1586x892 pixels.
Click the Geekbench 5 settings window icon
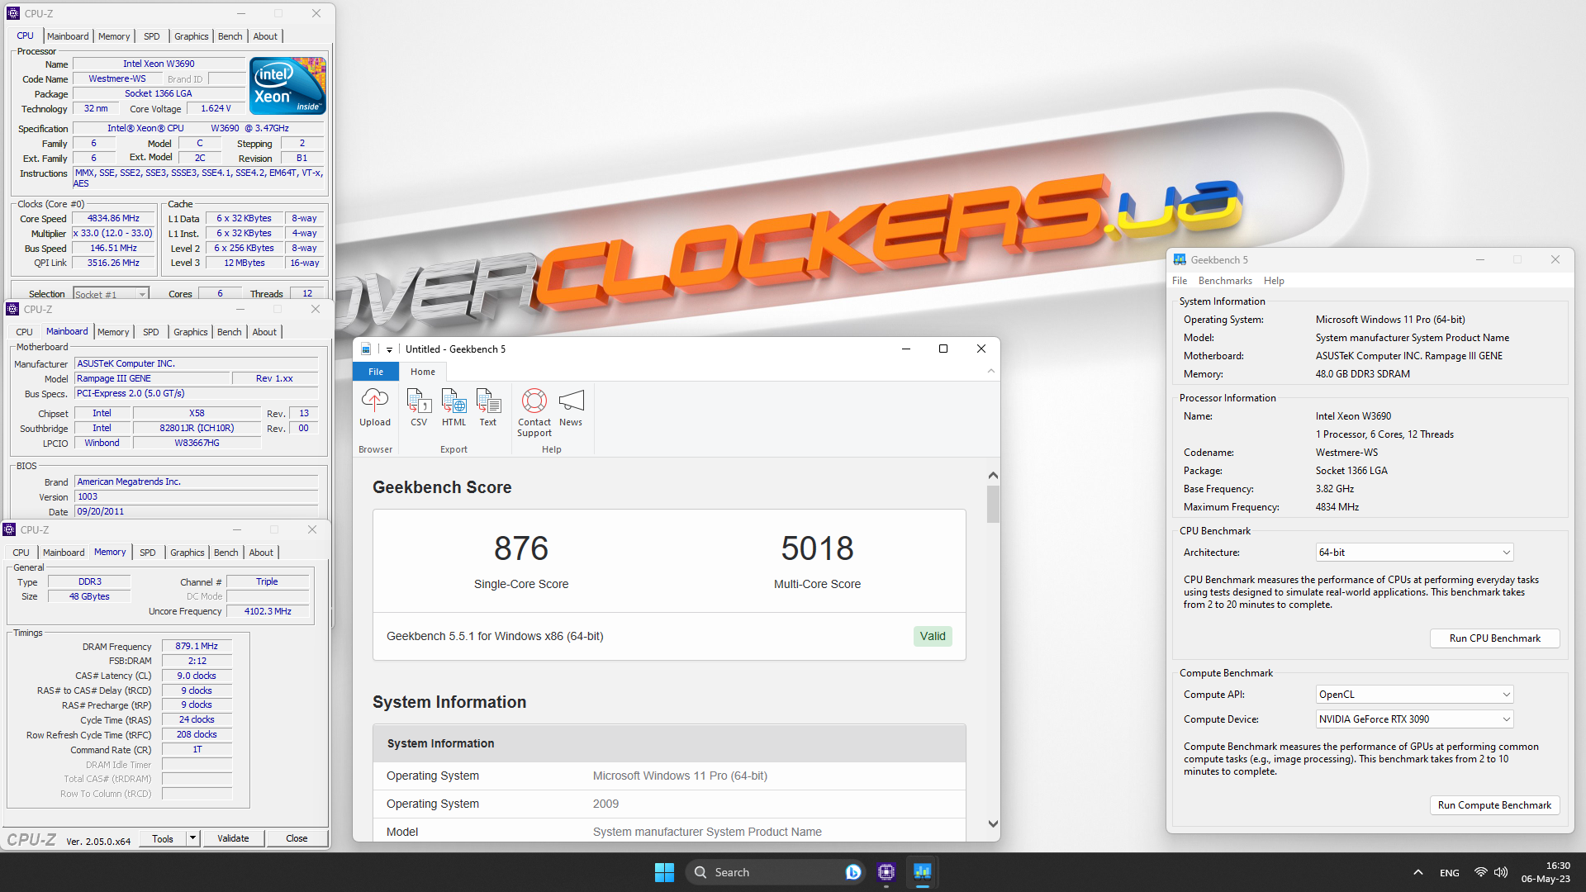click(1180, 259)
